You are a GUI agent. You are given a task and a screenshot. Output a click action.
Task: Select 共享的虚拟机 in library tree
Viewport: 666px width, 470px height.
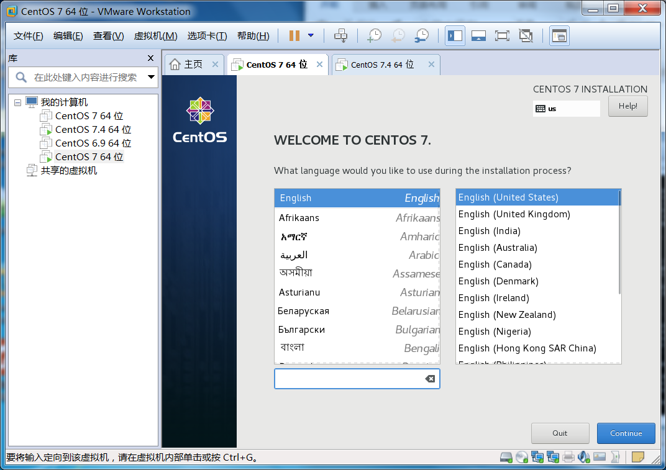pyautogui.click(x=62, y=170)
